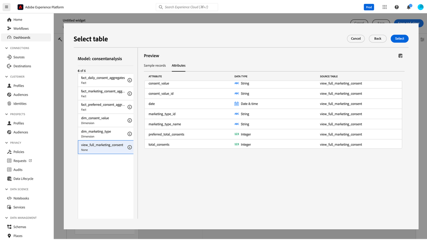Show info for dim_marketing_type table
Image resolution: width=427 pixels, height=240 pixels.
click(x=130, y=134)
